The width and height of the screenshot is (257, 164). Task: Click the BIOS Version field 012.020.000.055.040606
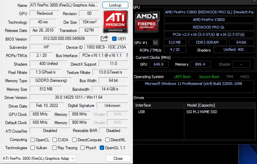click(64, 39)
